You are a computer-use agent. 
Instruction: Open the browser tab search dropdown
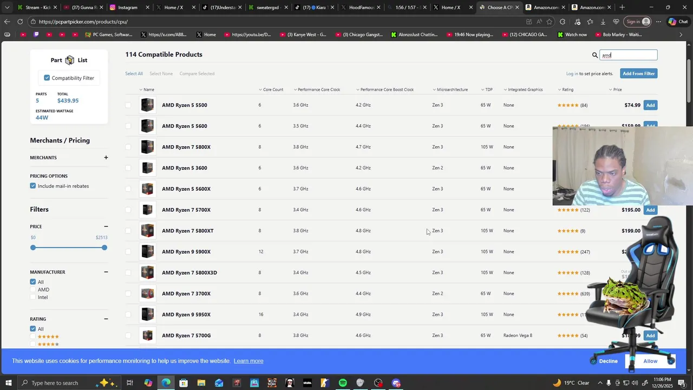click(x=7, y=8)
